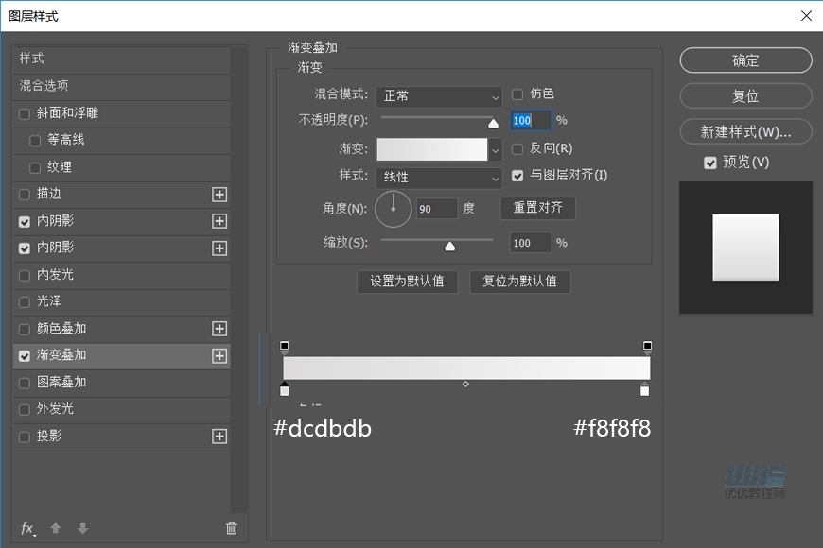Enable the 反向 (Reverse) checkbox
This screenshot has height=548, width=823.
tap(517, 148)
